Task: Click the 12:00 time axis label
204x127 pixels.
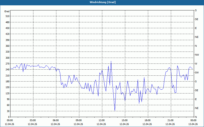Action: pos(102,120)
